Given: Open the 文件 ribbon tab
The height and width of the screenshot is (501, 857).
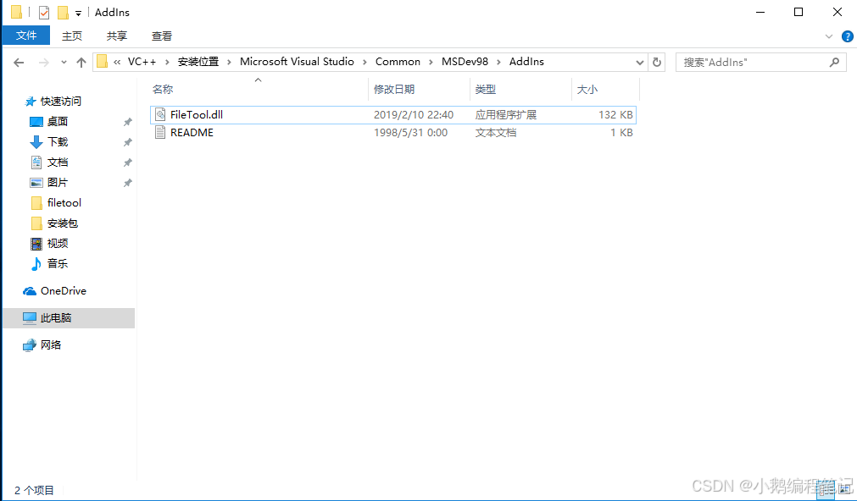Looking at the screenshot, I should click(x=25, y=36).
